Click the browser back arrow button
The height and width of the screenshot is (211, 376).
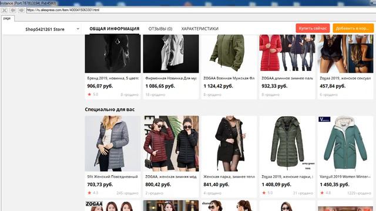pyautogui.click(x=13, y=11)
